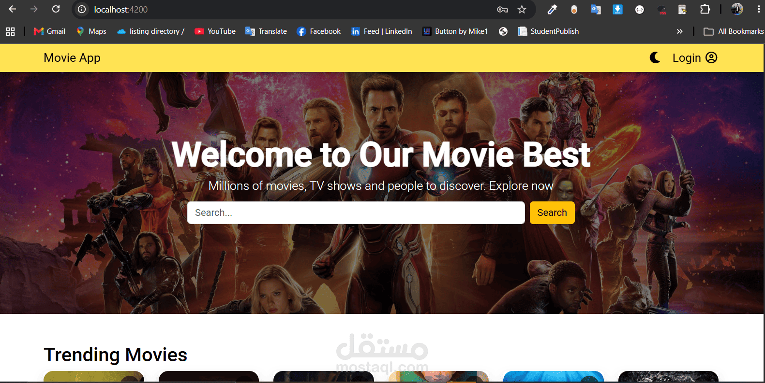Open the globe icon bookmark

[503, 31]
